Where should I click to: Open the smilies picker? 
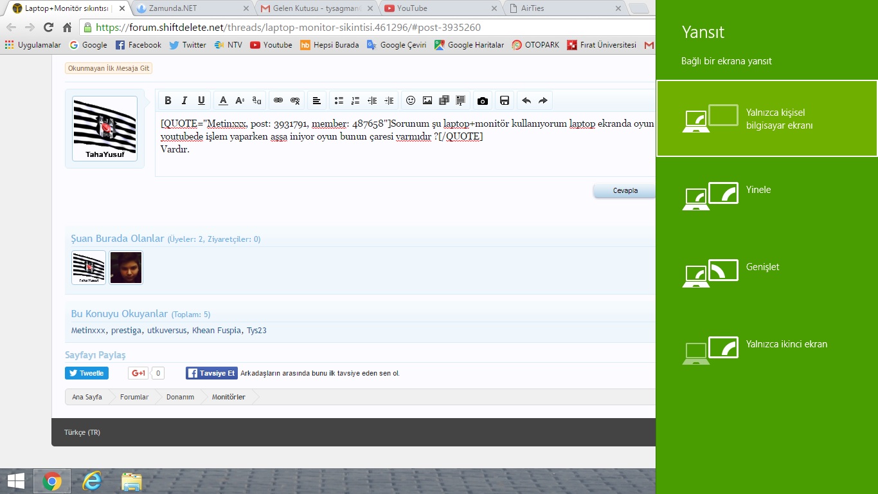pos(411,100)
